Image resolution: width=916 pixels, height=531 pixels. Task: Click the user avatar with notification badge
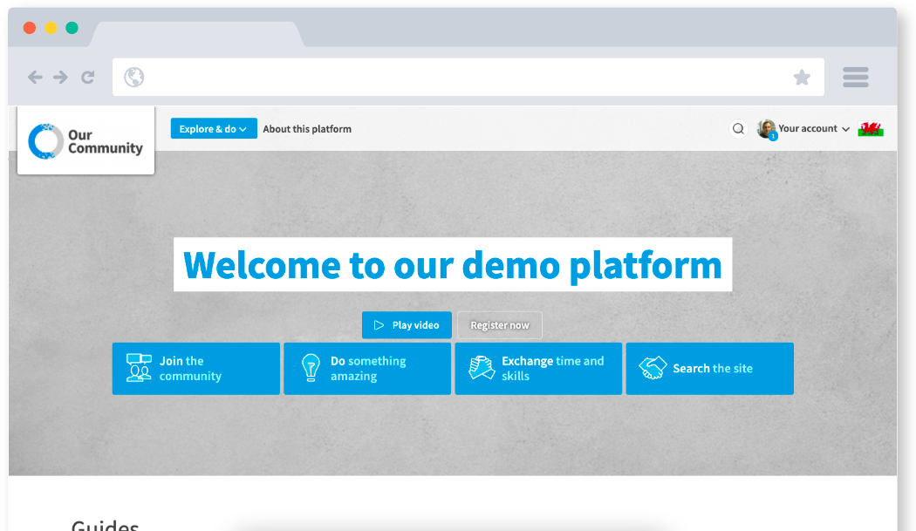[x=767, y=129]
